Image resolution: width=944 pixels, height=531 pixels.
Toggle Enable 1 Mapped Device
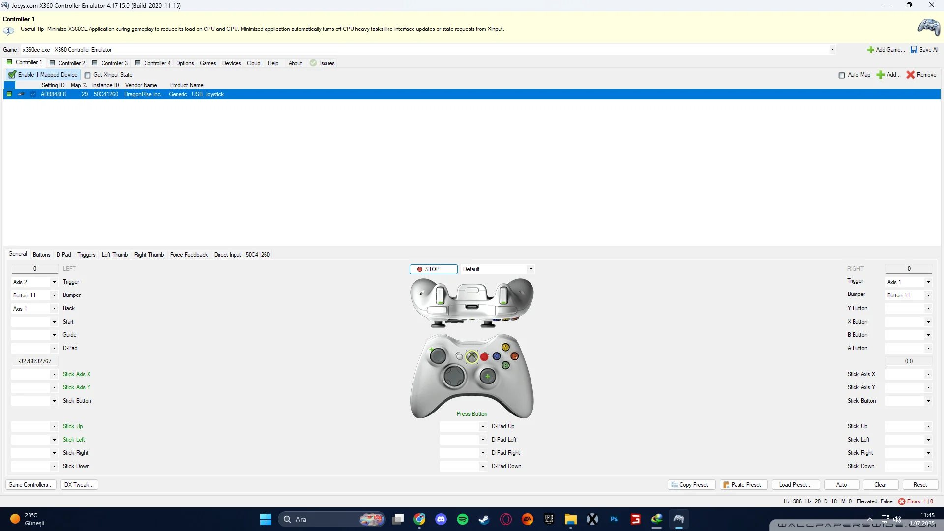(x=43, y=75)
